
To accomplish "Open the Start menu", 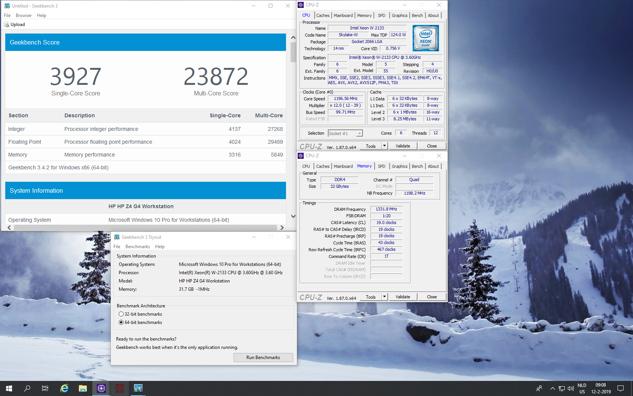I will pos(9,388).
